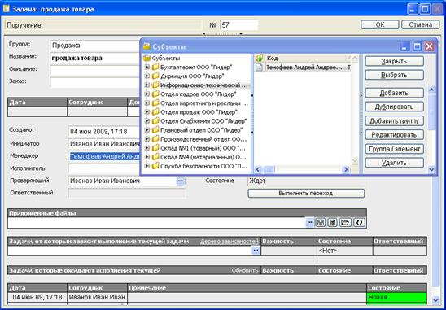Click the Выполнить переход button
Viewport: 446px width, 310px height.
pos(306,194)
